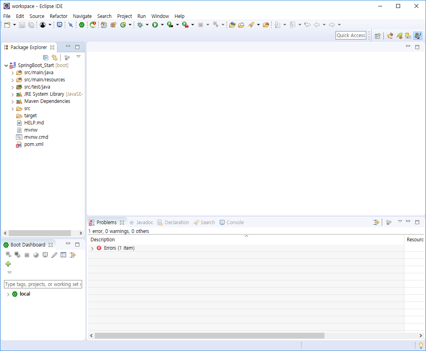Click the pencil edit icon in Boot Dashboard
The image size is (426, 351).
point(54,255)
